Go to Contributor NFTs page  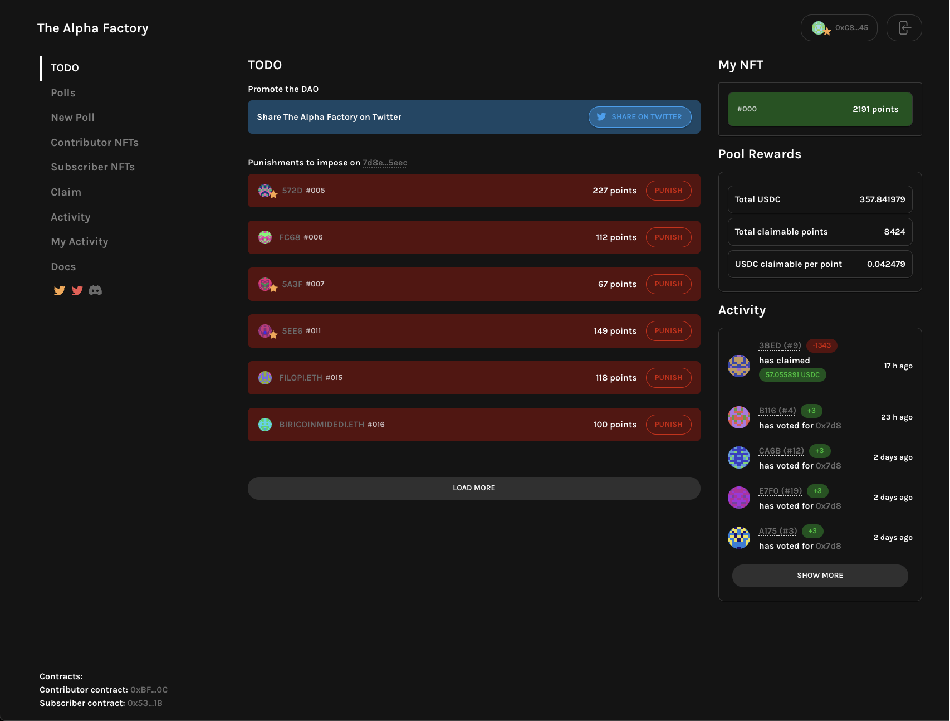click(95, 143)
